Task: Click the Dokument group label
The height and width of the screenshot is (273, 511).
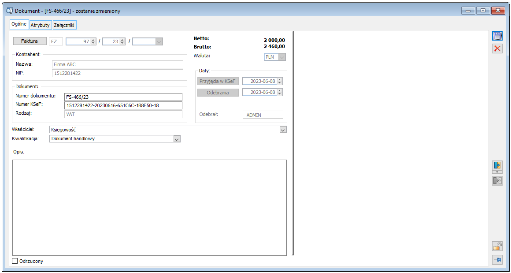Action: pyautogui.click(x=27, y=86)
